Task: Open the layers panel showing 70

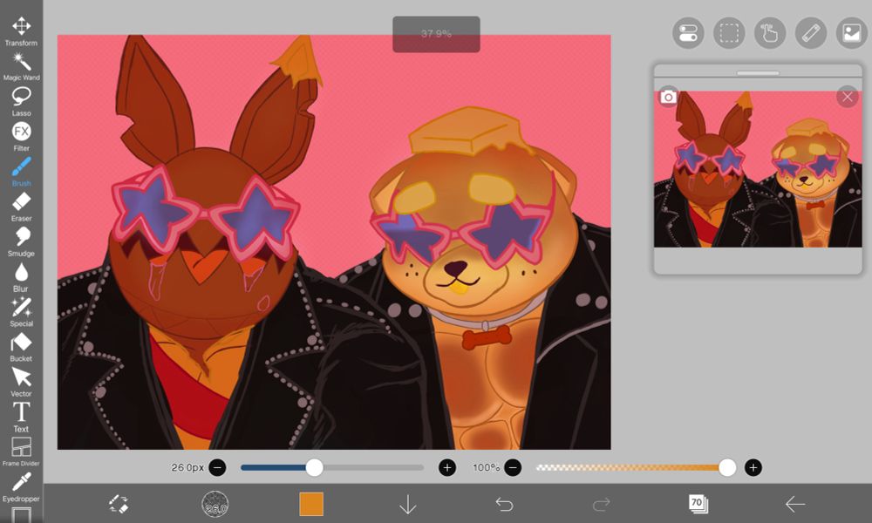Action: coord(698,504)
